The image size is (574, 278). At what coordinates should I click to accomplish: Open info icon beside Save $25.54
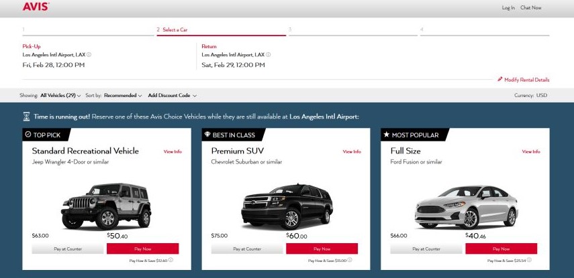click(529, 260)
